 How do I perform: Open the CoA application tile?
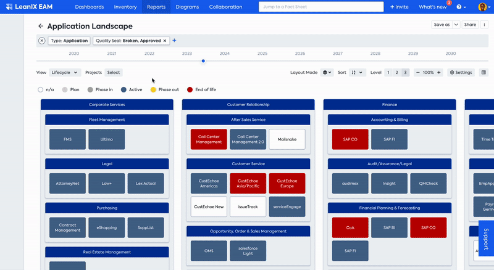click(350, 227)
